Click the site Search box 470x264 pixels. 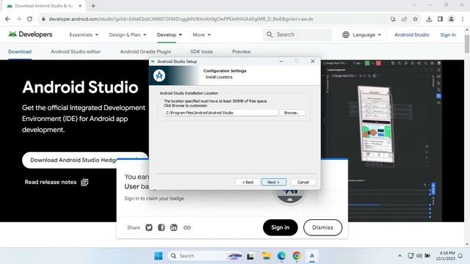[297, 34]
